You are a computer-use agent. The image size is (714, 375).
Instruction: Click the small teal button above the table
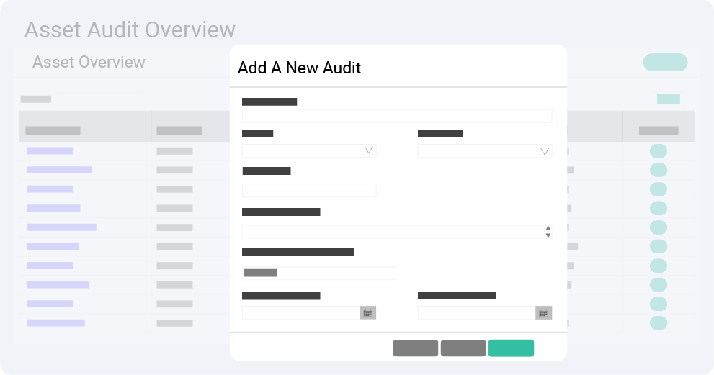[x=668, y=99]
